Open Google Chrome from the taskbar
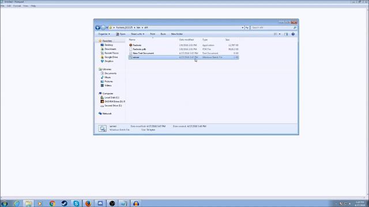The height and width of the screenshot is (207, 369). pyautogui.click(x=52, y=204)
